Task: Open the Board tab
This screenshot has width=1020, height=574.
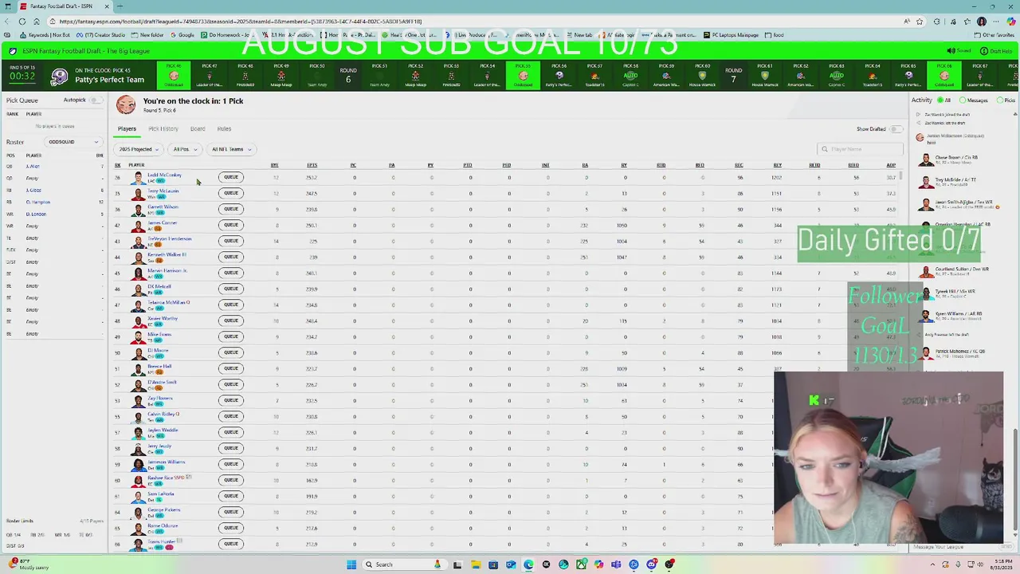Action: click(x=198, y=128)
